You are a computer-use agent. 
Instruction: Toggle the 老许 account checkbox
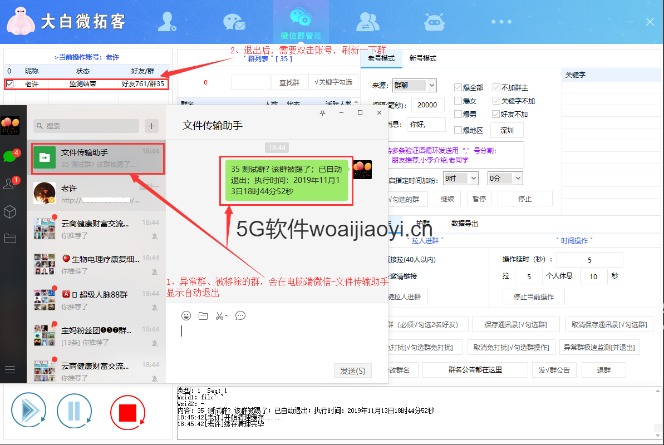click(9, 84)
